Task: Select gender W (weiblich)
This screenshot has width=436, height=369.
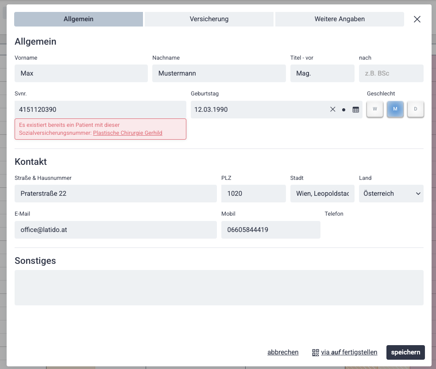Action: click(x=375, y=109)
